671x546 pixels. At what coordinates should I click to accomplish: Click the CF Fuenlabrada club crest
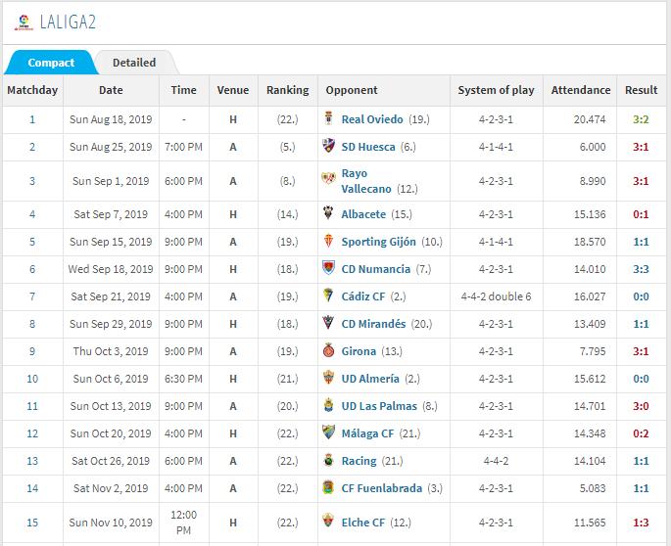tap(329, 487)
